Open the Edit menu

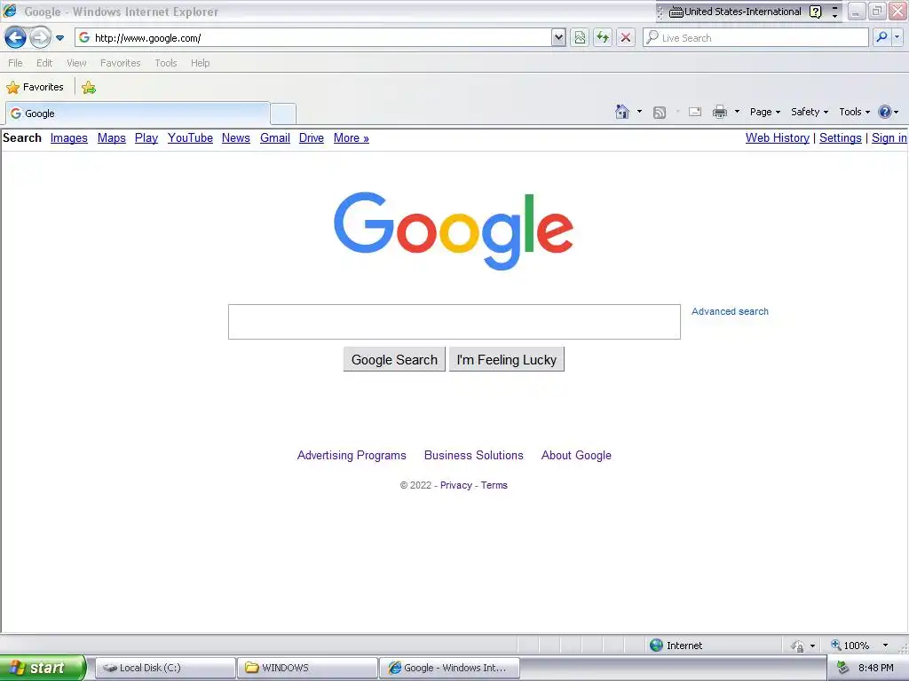point(44,63)
